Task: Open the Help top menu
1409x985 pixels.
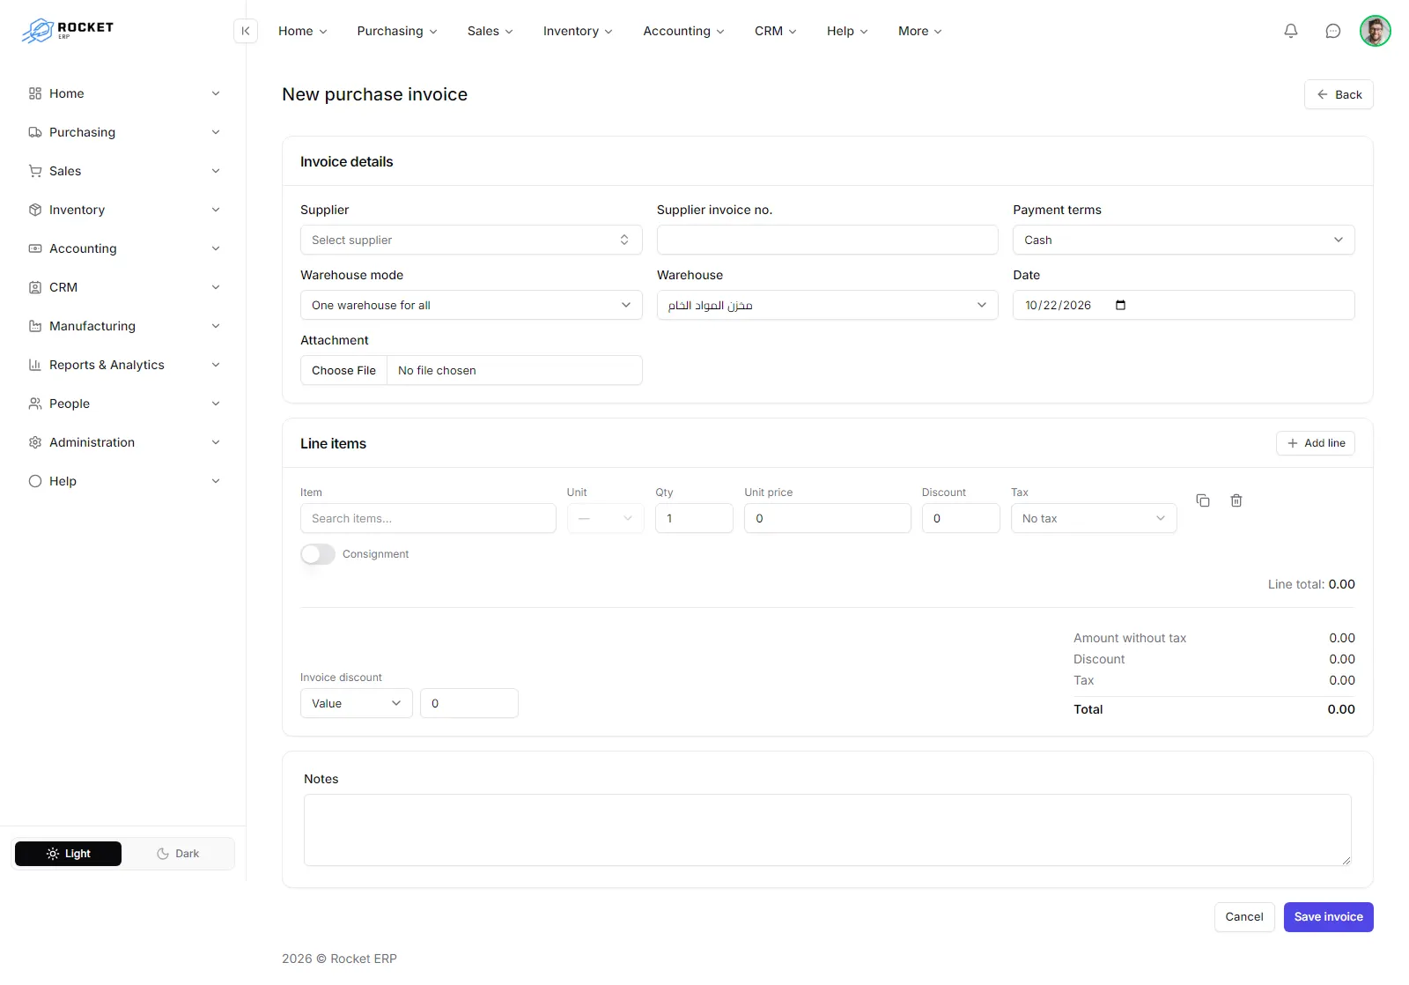Action: pyautogui.click(x=847, y=31)
